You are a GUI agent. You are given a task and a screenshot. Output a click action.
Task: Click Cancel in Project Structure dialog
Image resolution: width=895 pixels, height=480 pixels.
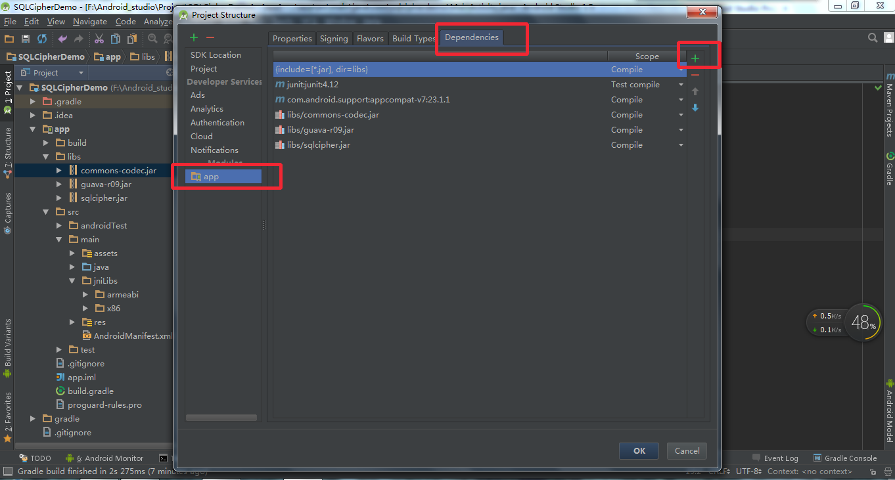687,450
